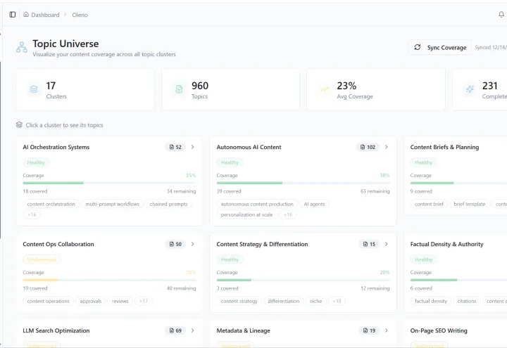Click the 52 topics badge
This screenshot has height=348, width=507.
pyautogui.click(x=175, y=147)
